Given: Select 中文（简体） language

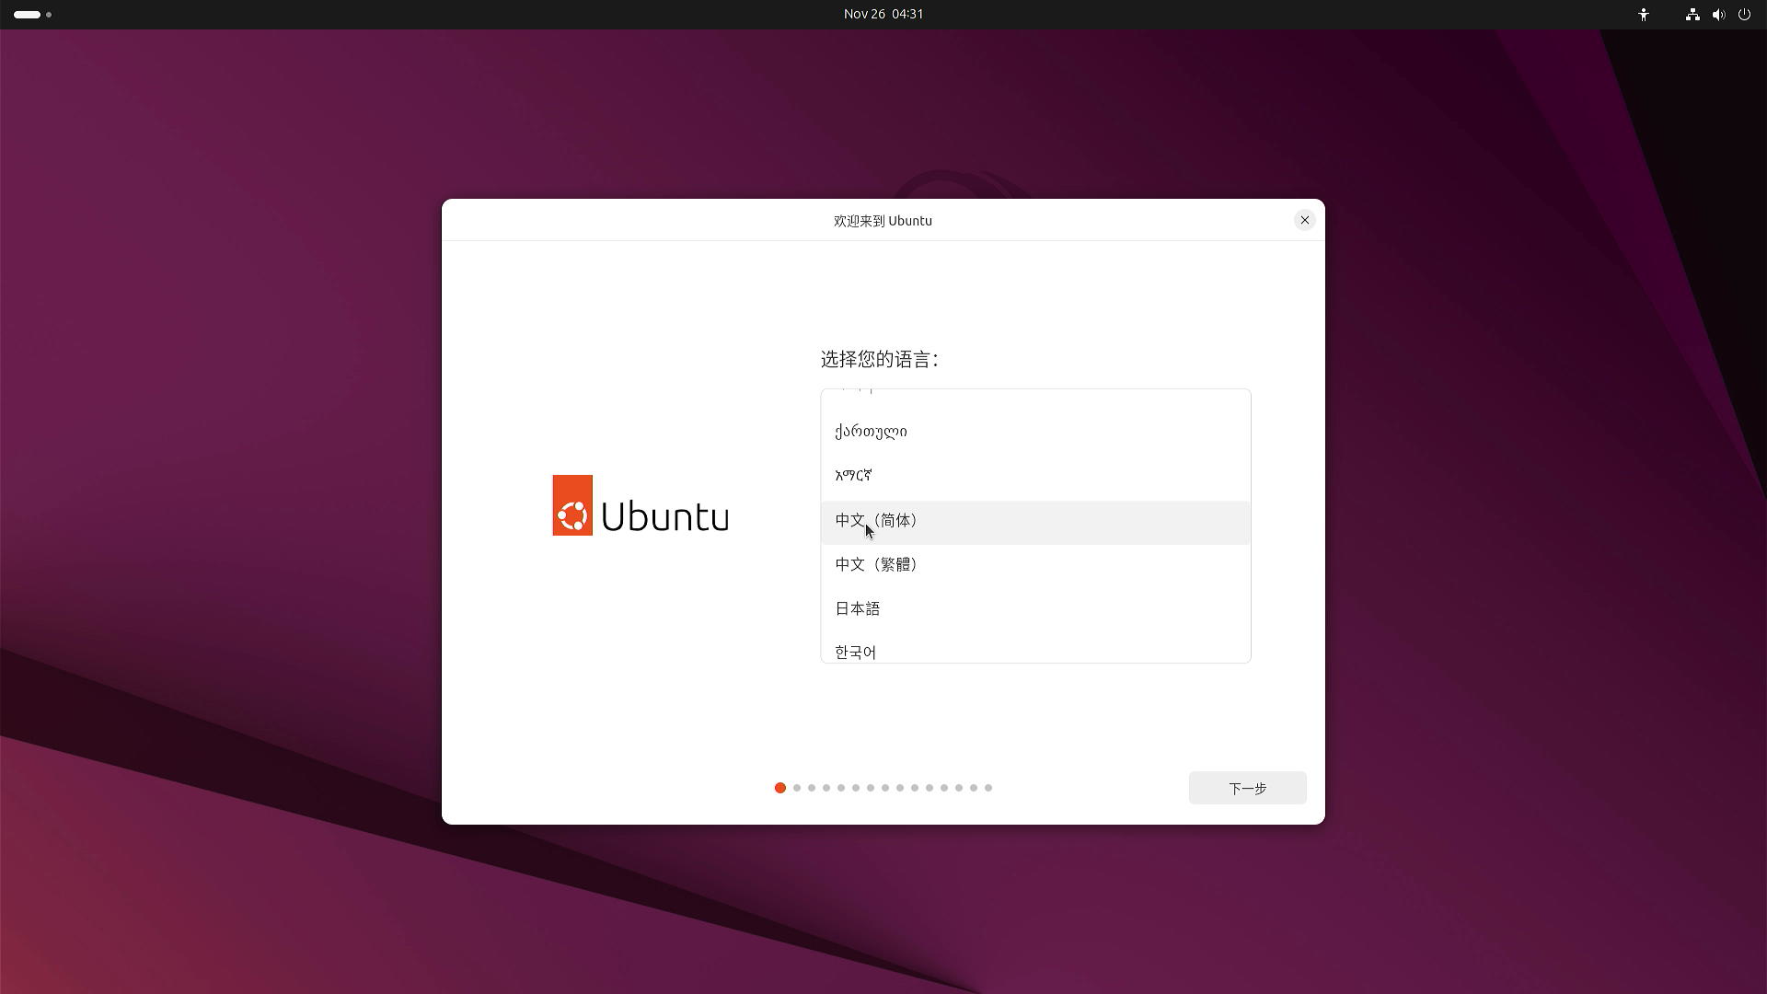Looking at the screenshot, I should 1035,522.
